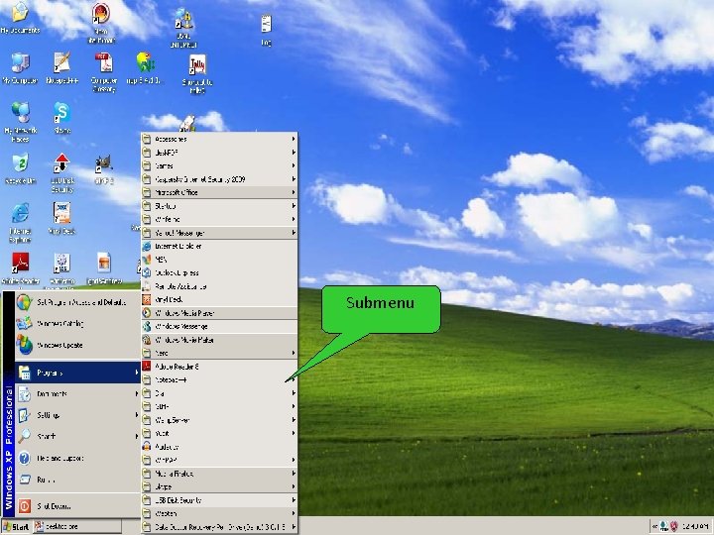Open Remote Assistance in the submenu

[219, 286]
